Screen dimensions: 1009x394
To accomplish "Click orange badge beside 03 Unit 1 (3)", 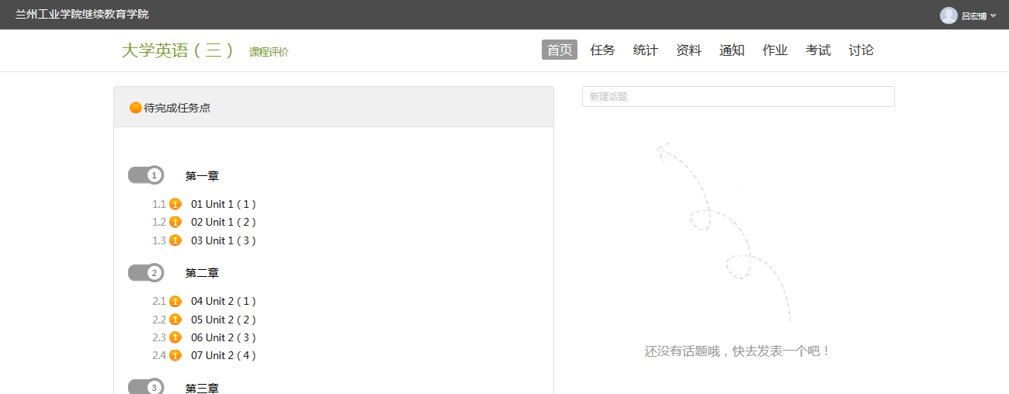I will 175,240.
